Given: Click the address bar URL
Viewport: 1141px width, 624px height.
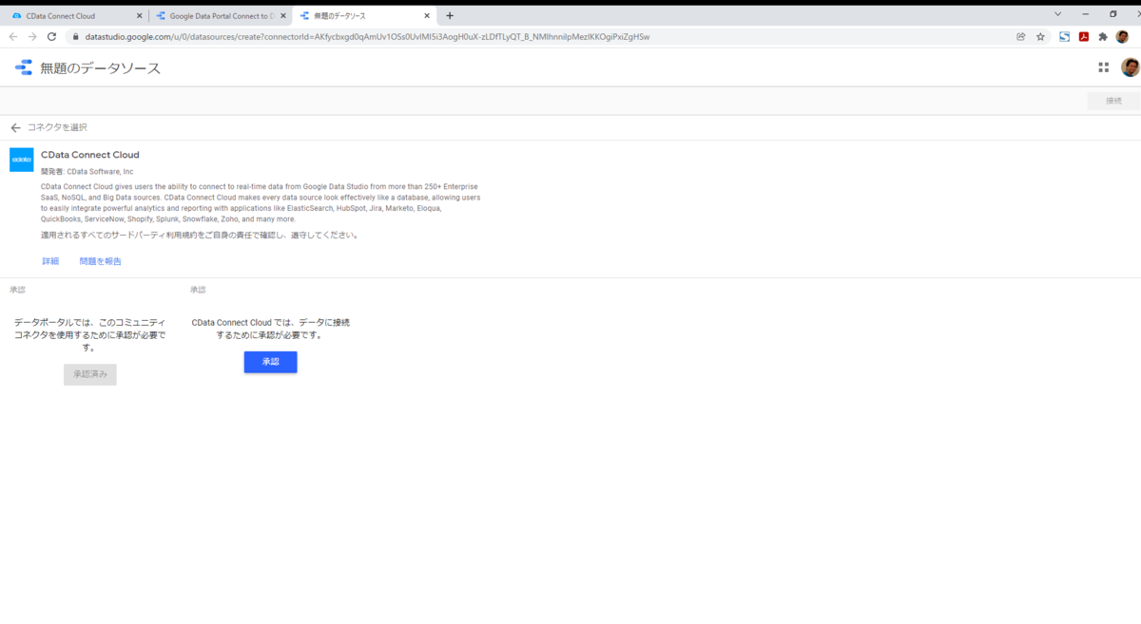Looking at the screenshot, I should click(367, 37).
